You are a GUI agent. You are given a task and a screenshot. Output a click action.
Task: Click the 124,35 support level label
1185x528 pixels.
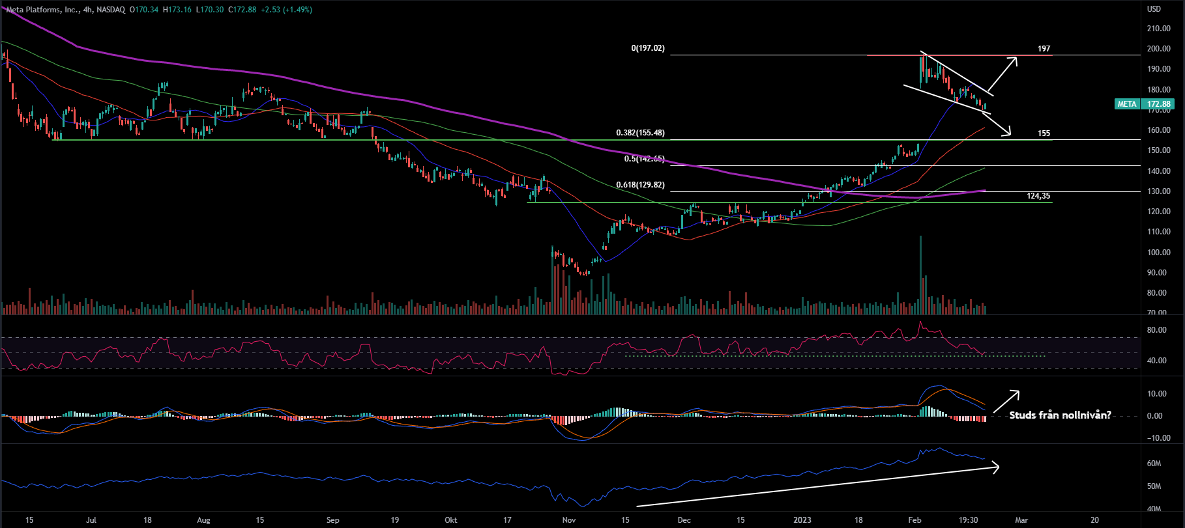1038,197
